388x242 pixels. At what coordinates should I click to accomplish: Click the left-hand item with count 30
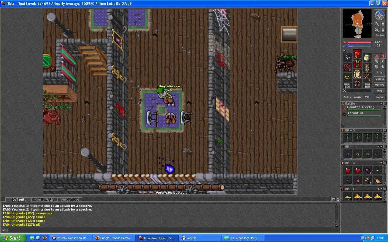347,67
